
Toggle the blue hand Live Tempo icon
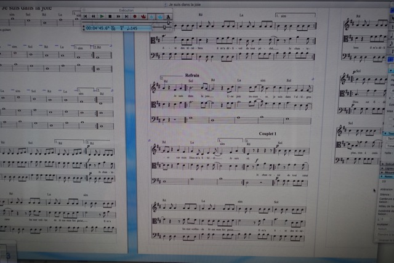pyautogui.click(x=160, y=17)
